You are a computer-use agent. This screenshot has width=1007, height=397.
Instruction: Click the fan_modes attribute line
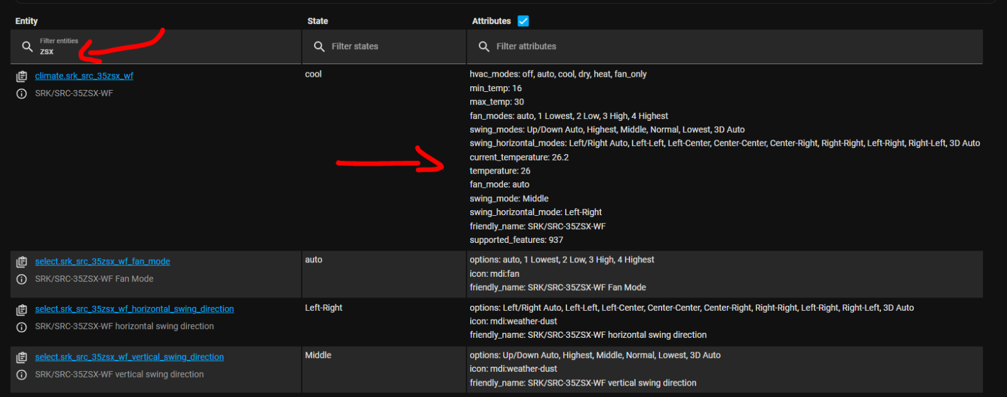point(569,116)
